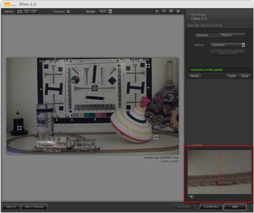Screen dimensions: 254x213
Task: Switch to the Measure tab
Action: pyautogui.click(x=207, y=35)
